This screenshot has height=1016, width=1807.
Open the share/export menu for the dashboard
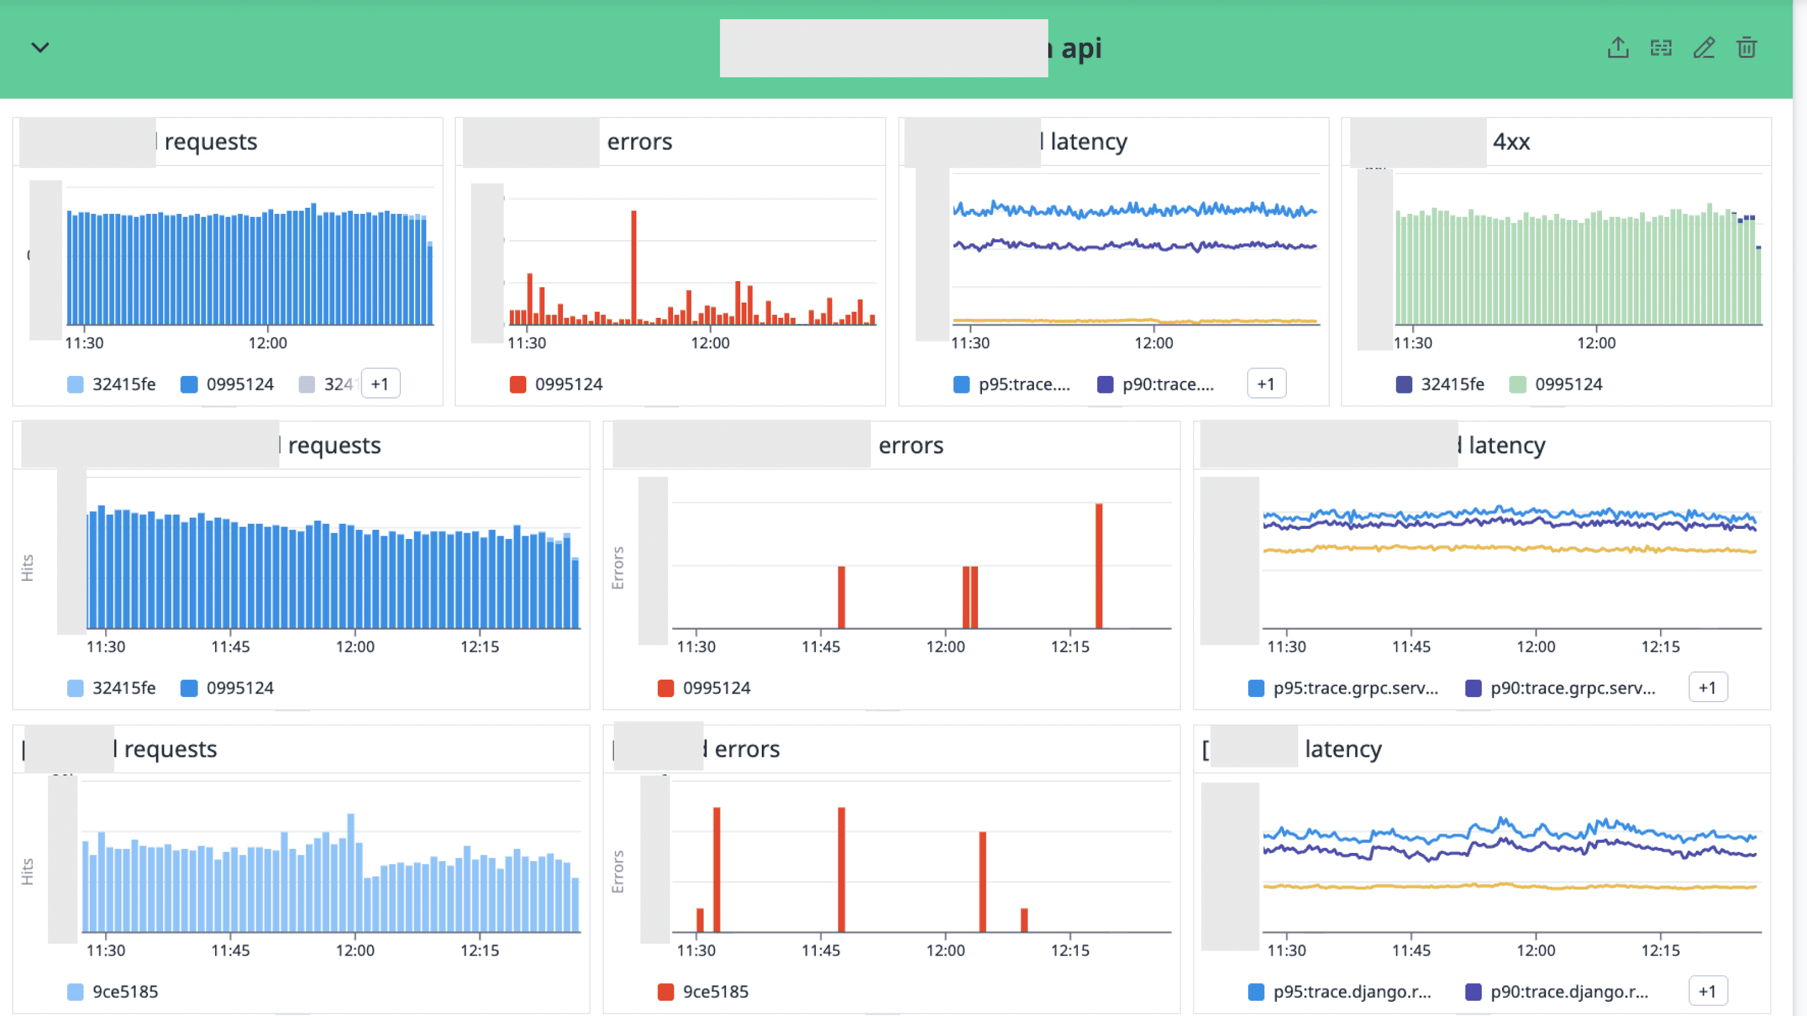coord(1619,47)
